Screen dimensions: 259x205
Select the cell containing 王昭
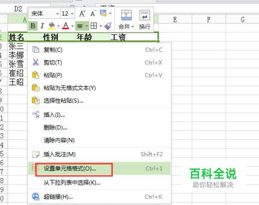18,82
